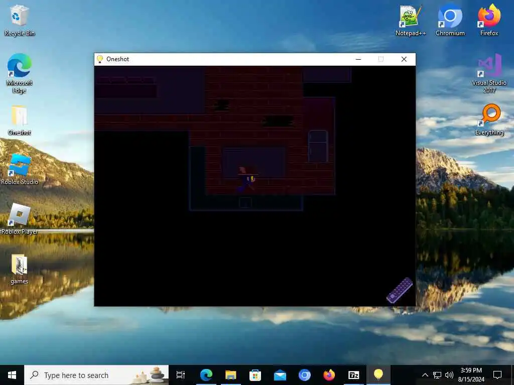Open the Mail app from the taskbar
Viewport: 514px width, 385px height.
(x=280, y=375)
